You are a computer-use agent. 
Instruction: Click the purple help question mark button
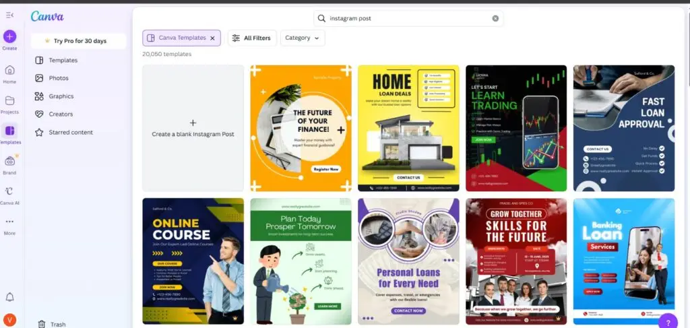pos(667,321)
